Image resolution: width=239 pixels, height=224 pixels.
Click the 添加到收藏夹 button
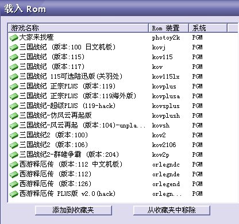point(74,210)
